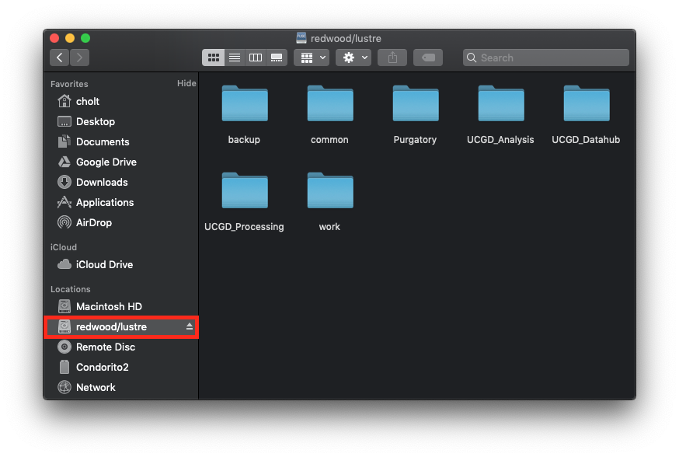Close the Finder window with red button

(54, 38)
